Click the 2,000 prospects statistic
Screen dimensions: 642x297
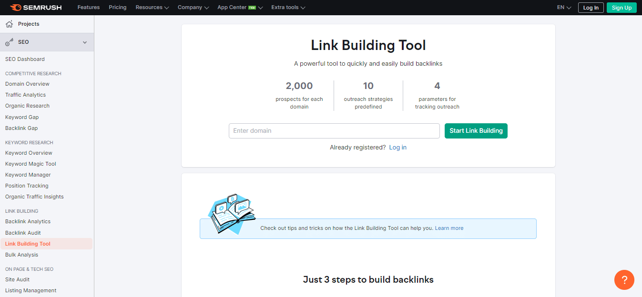(299, 95)
